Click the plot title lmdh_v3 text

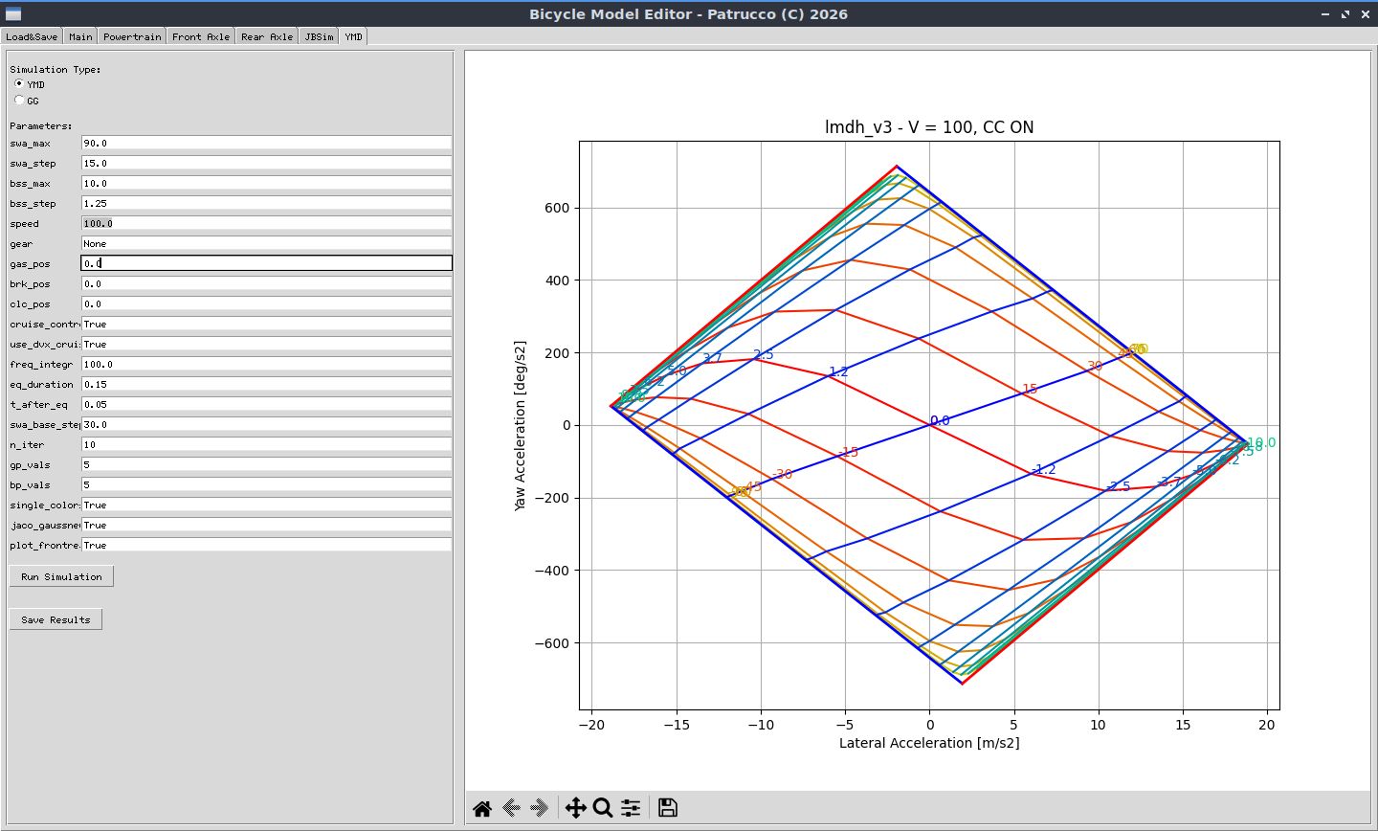(929, 127)
